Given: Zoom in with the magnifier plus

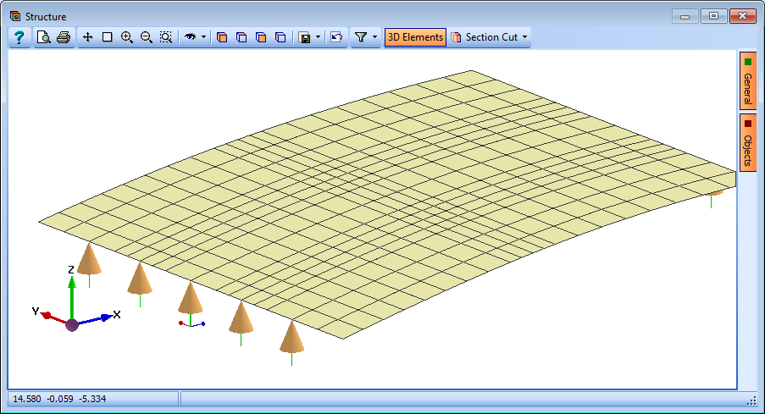Looking at the screenshot, I should pyautogui.click(x=127, y=37).
